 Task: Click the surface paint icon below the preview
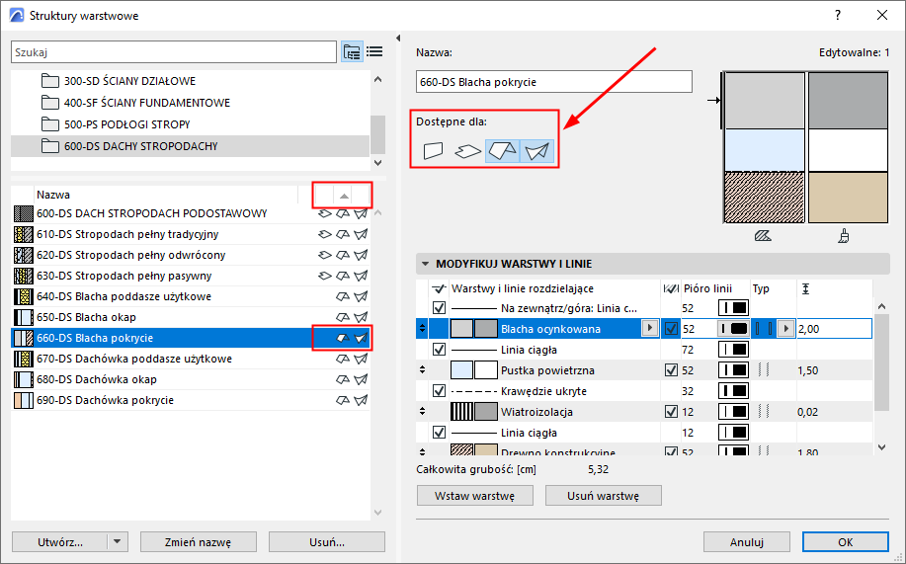[844, 236]
